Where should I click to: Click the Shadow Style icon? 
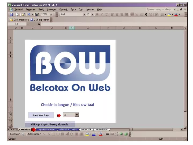pos(121,134)
